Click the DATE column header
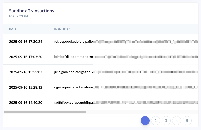201x130 pixels. tap(13, 29)
